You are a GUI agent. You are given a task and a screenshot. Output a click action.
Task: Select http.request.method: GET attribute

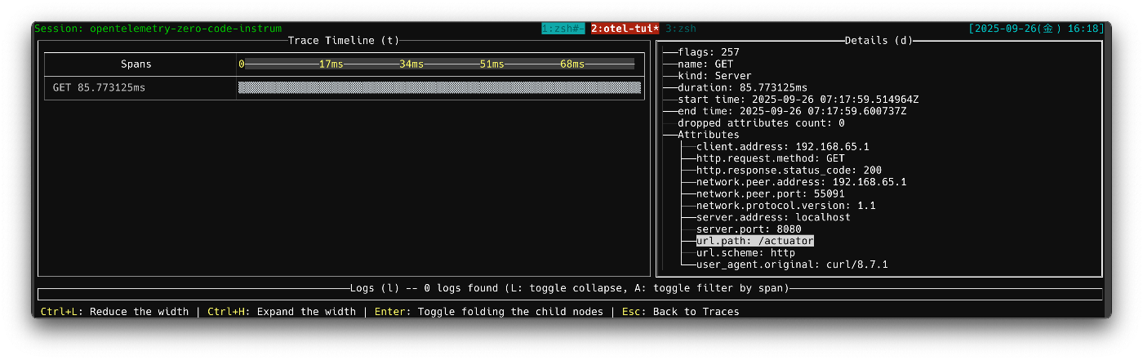[771, 158]
